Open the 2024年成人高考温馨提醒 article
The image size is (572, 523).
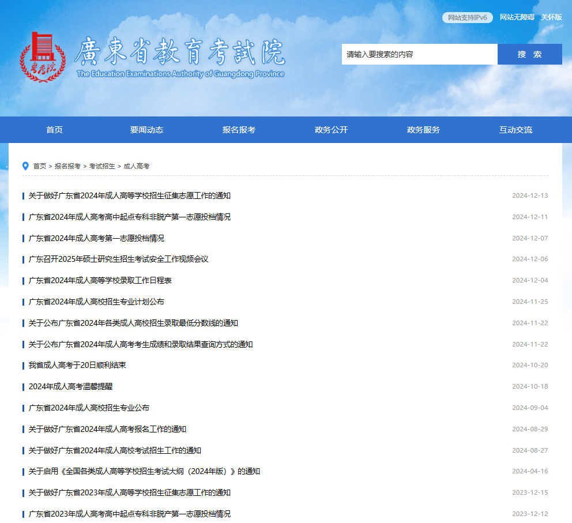point(70,386)
